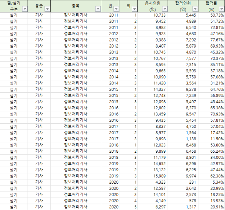Select cell showing 7,249

(x=183, y=96)
